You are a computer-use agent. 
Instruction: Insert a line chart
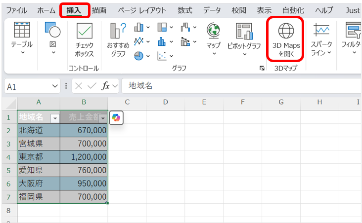click(138, 41)
